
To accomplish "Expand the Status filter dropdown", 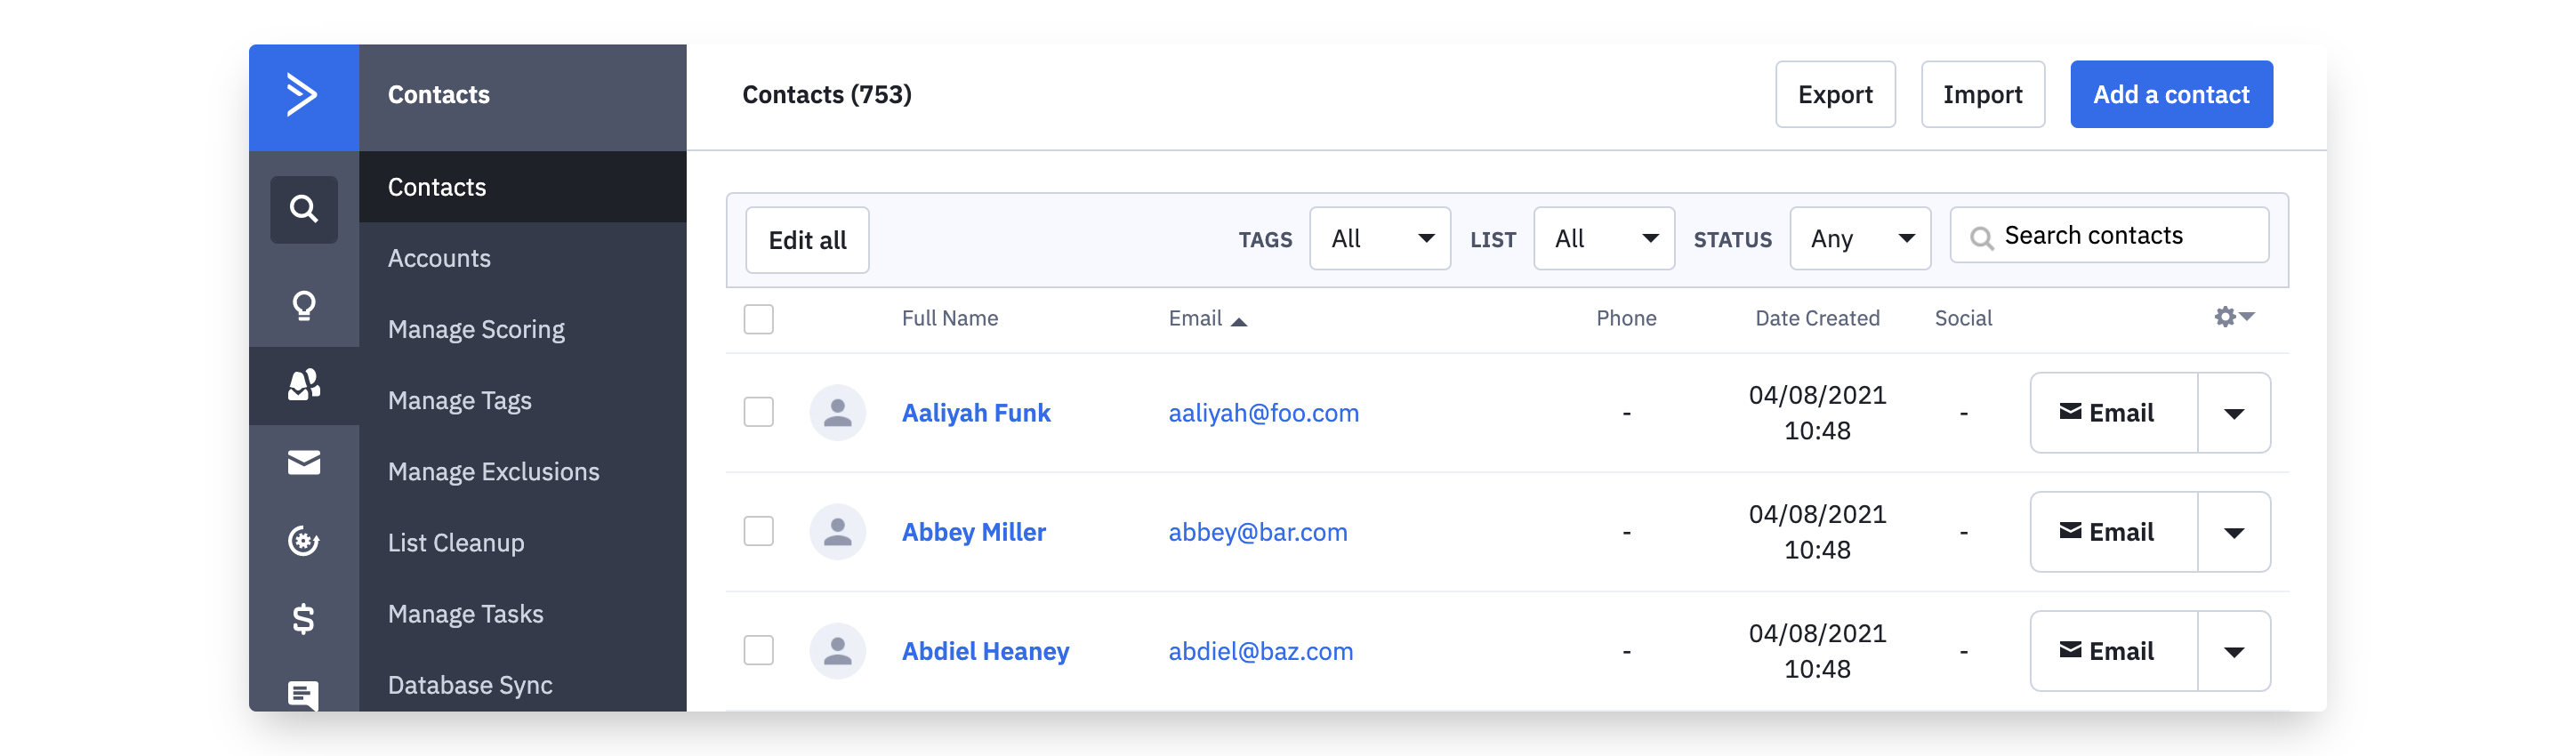I will click(1859, 239).
